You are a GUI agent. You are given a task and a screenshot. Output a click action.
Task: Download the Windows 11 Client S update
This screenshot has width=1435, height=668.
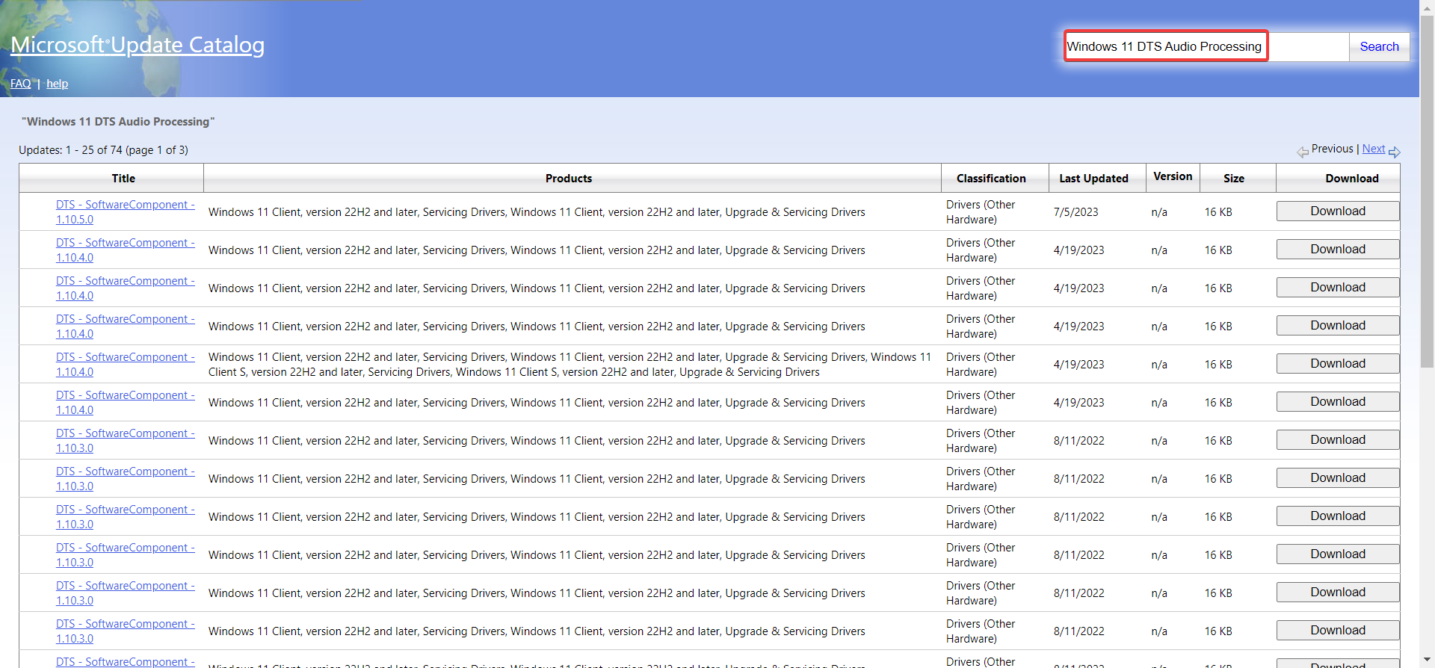(1338, 364)
